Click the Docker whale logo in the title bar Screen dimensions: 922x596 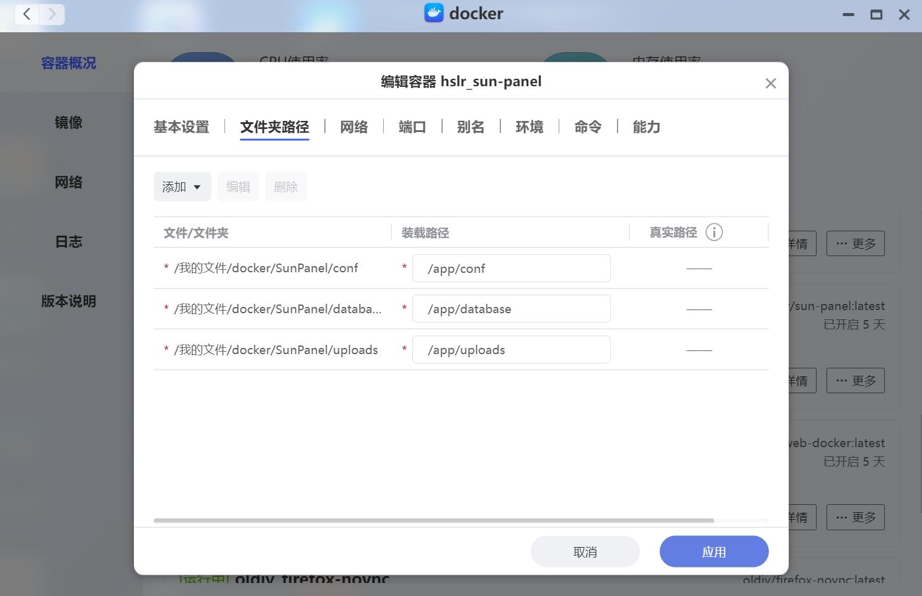tap(433, 13)
